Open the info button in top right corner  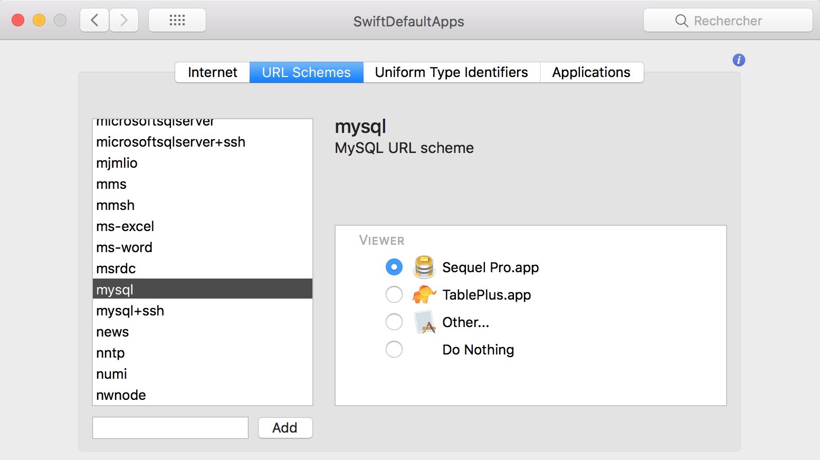(739, 60)
